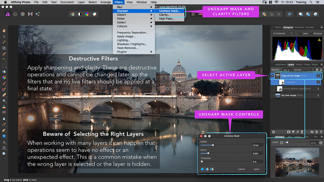Select split preview mode in Unsharp Mask
Screen dimensions: 324x182
click(207, 169)
